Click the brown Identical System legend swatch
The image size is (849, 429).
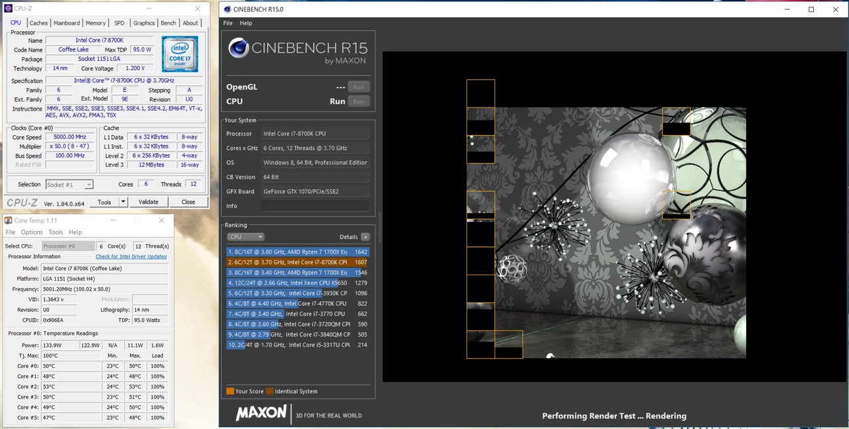tap(269, 391)
